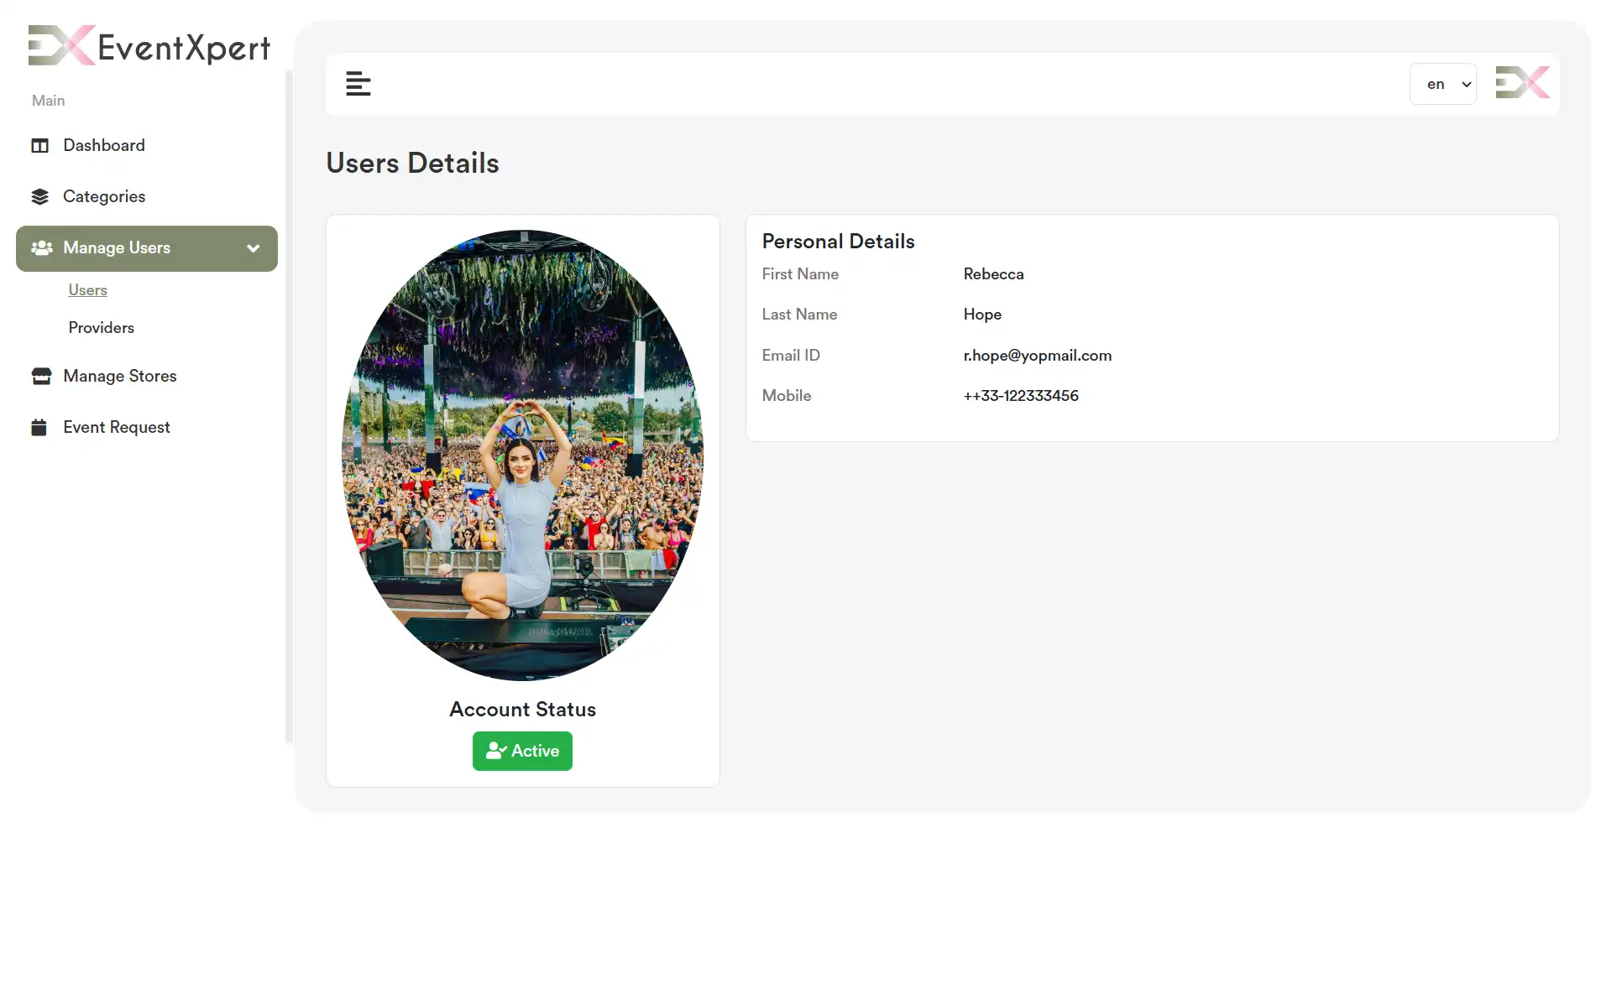Viewport: 1612px width, 999px height.
Task: Change language using the en combo box
Action: tap(1442, 84)
